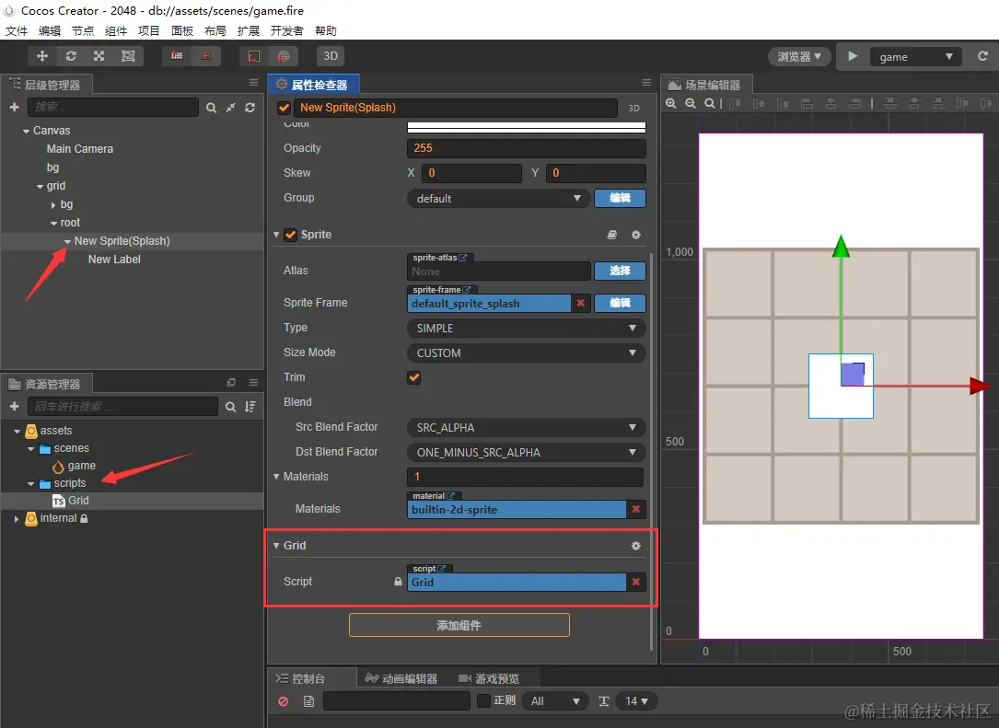Click the asset search magnifier icon
The width and height of the screenshot is (999, 728).
230,407
